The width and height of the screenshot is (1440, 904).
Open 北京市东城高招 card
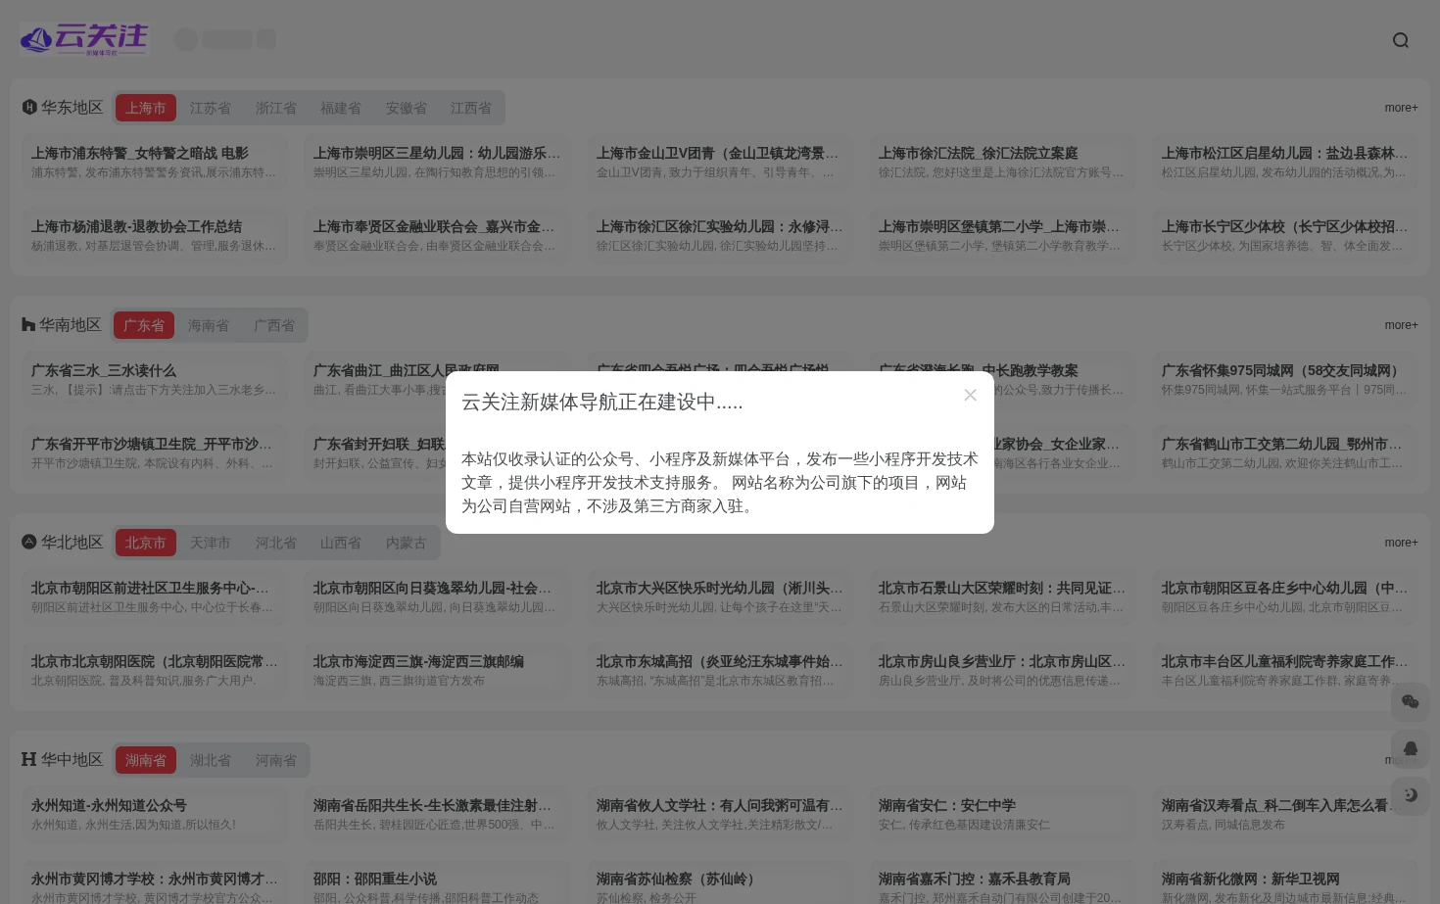tap(720, 671)
